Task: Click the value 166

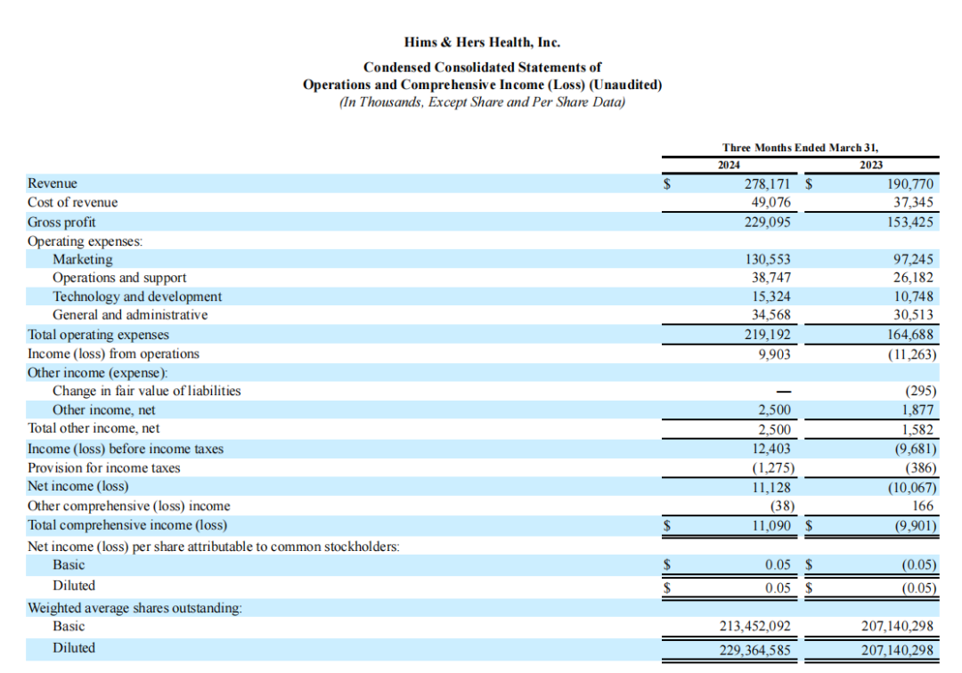Action: tap(923, 506)
